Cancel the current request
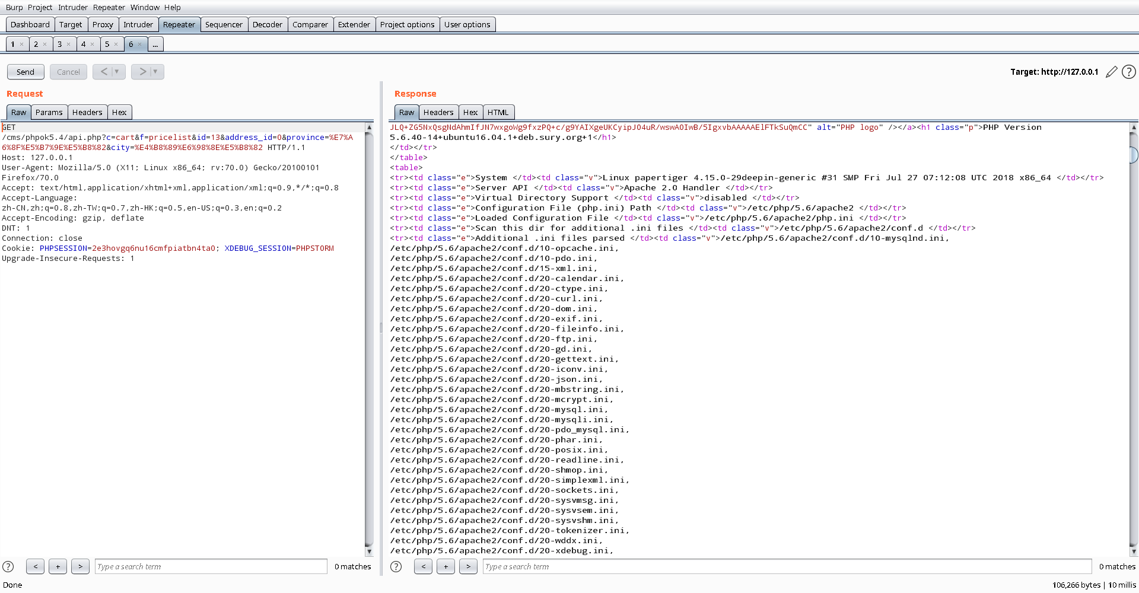The width and height of the screenshot is (1139, 593). [68, 72]
